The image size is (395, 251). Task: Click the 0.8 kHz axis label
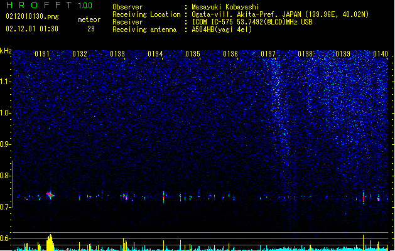click(5, 176)
